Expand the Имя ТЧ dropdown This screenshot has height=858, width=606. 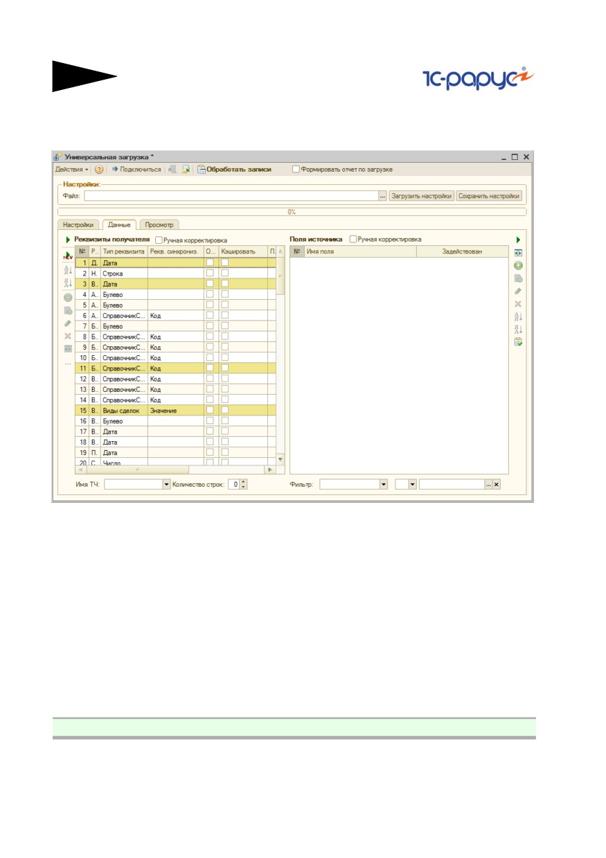coord(166,485)
